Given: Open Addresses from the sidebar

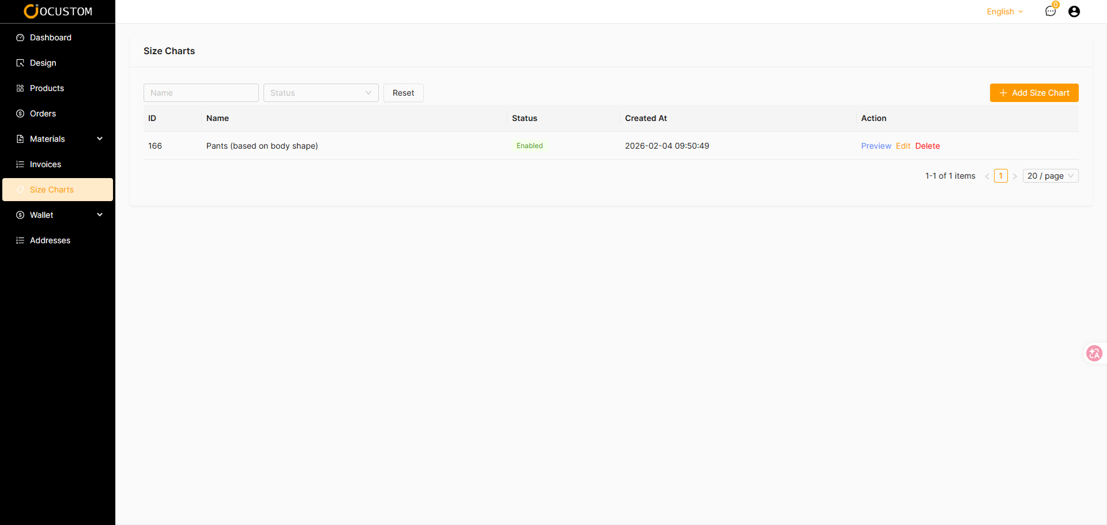Looking at the screenshot, I should point(50,240).
